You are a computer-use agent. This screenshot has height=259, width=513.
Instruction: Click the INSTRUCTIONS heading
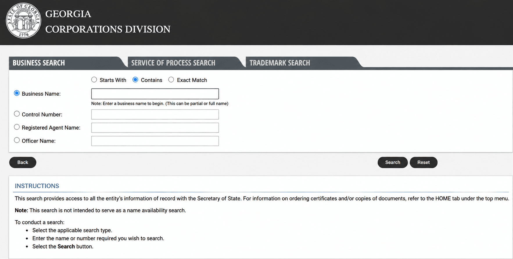tap(37, 186)
